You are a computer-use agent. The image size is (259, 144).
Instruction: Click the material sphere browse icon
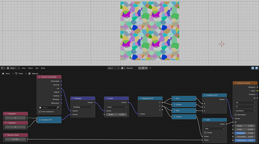click(x=123, y=68)
